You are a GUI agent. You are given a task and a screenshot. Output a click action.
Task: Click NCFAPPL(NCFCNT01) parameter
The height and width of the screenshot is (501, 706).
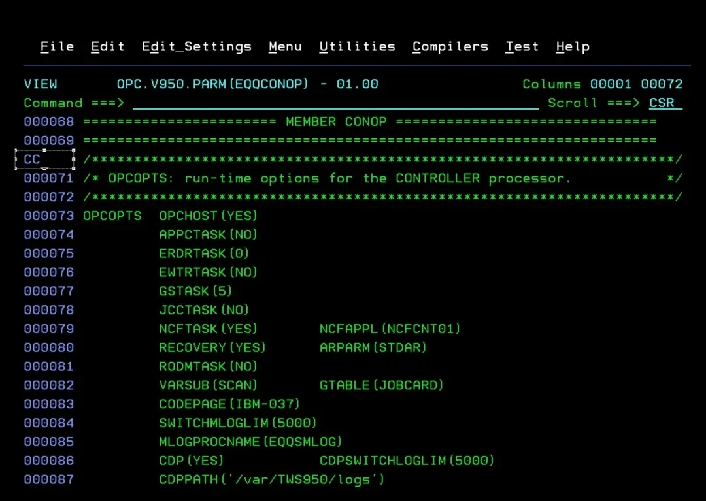click(390, 329)
